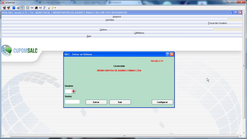Open the dropdown arrow beside lightning icon

[55, 8]
